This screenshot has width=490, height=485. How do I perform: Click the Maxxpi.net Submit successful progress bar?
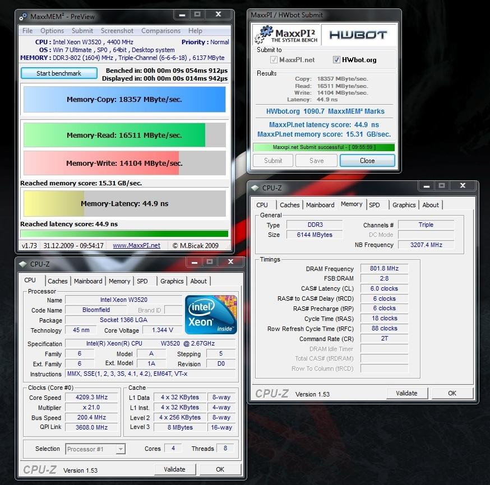[324, 147]
